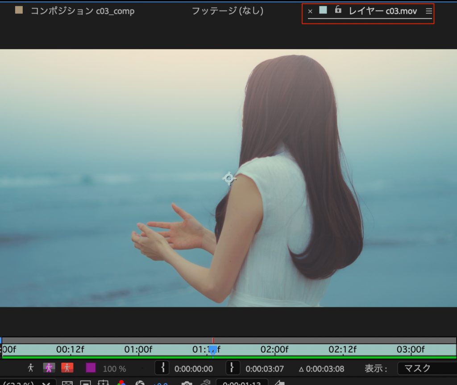Image resolution: width=457 pixels, height=385 pixels.
Task: Switch to the コンポジション c03_comp tab
Action: click(x=82, y=11)
